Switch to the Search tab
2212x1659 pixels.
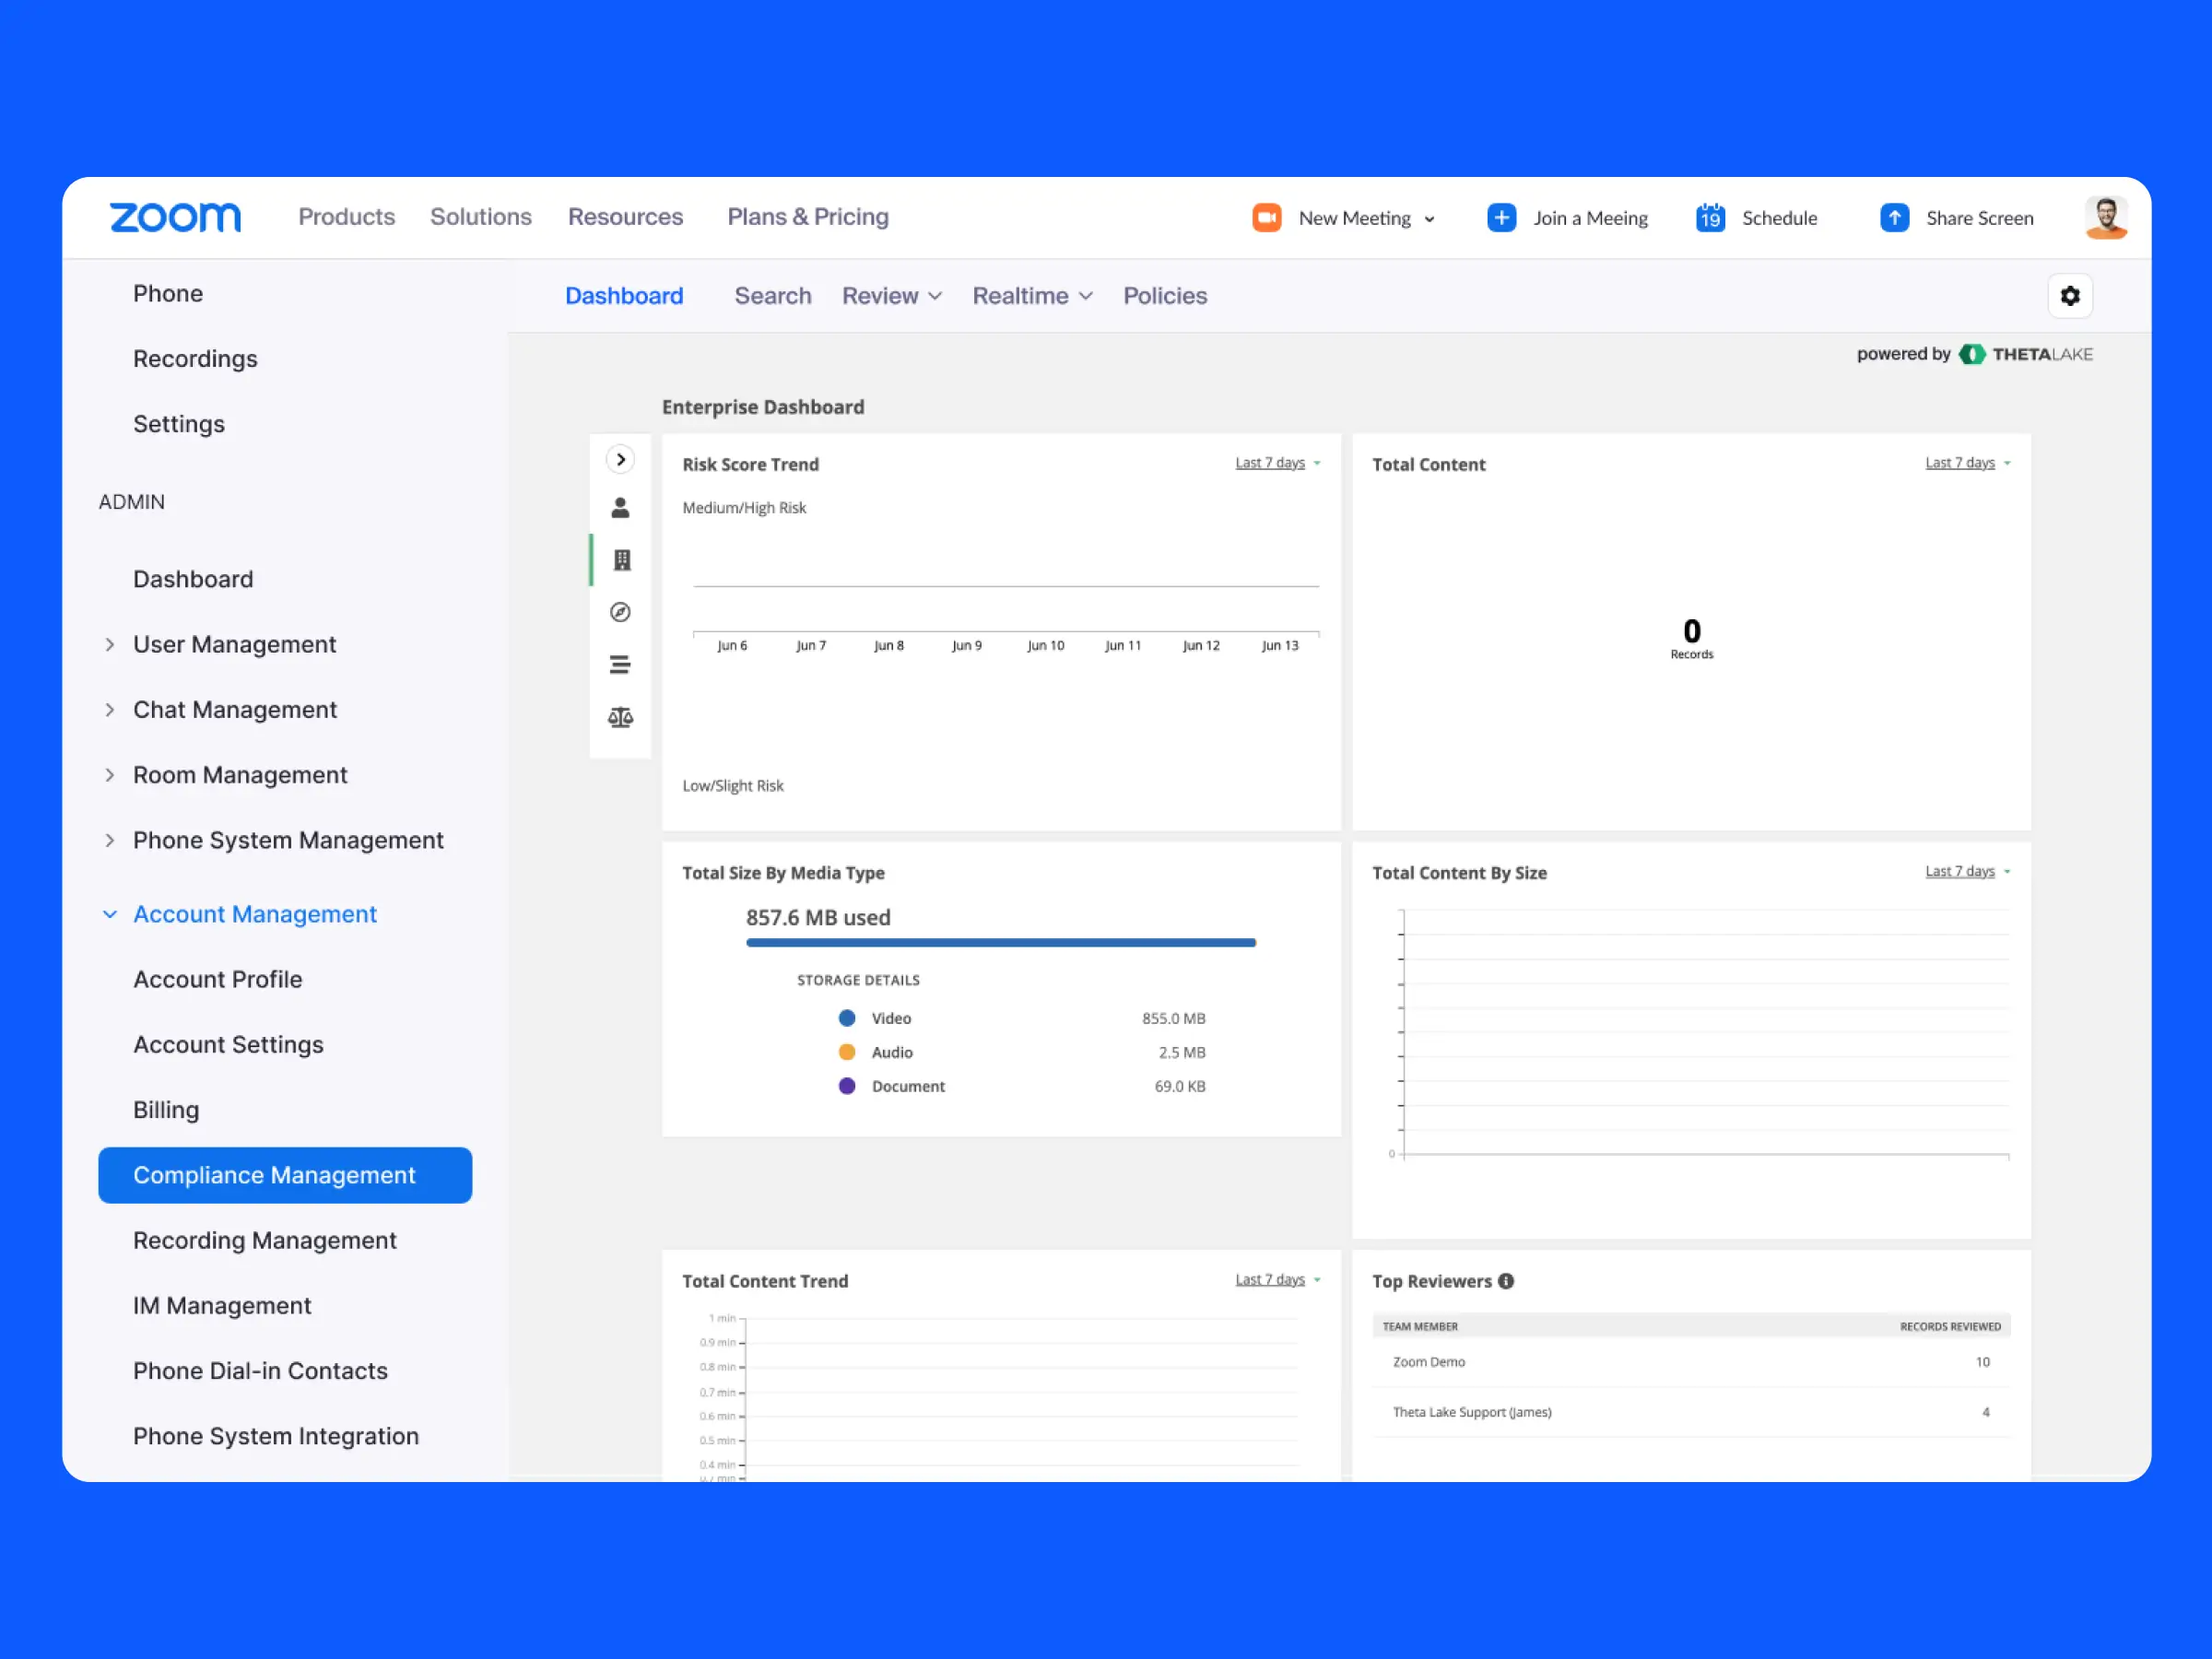tap(772, 295)
